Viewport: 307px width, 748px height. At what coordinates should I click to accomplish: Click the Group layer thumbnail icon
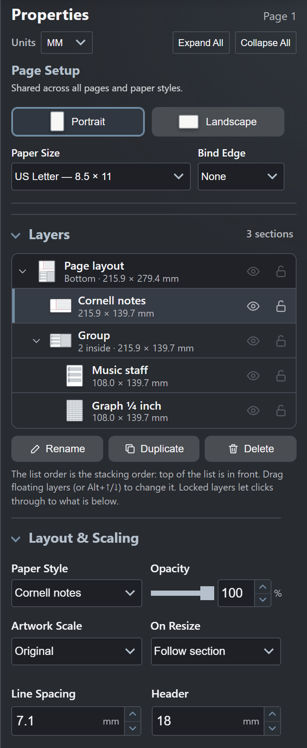click(61, 341)
